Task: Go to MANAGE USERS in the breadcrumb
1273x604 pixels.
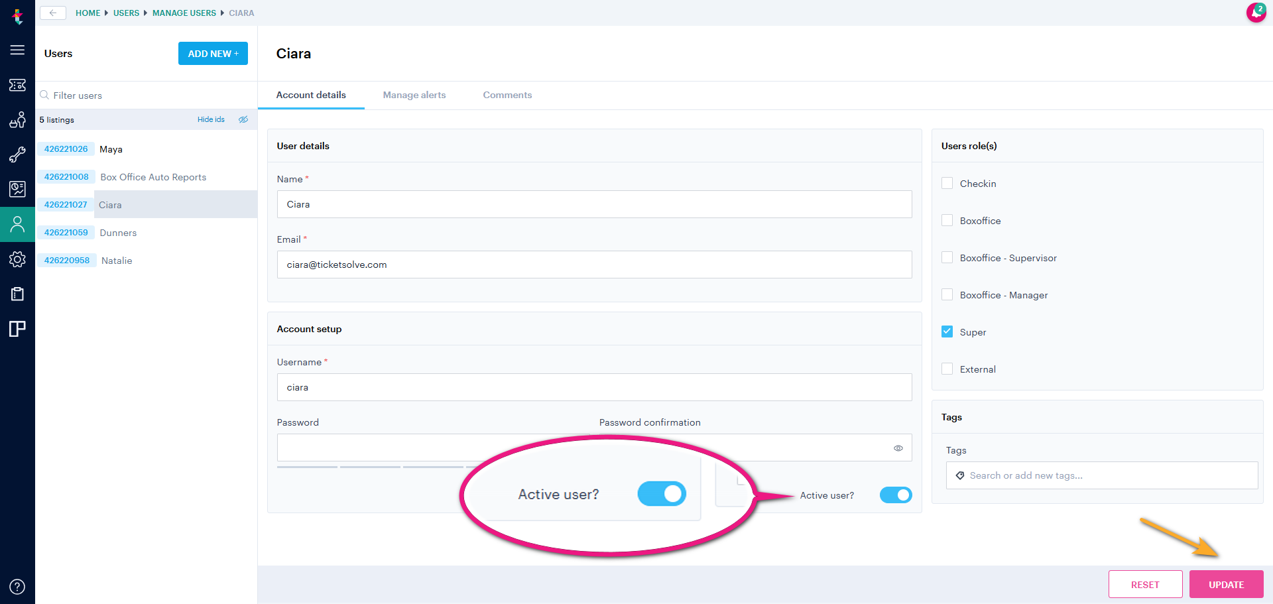Action: tap(184, 13)
